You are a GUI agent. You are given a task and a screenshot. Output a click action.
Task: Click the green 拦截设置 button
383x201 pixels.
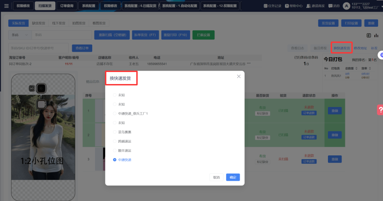tap(203, 35)
